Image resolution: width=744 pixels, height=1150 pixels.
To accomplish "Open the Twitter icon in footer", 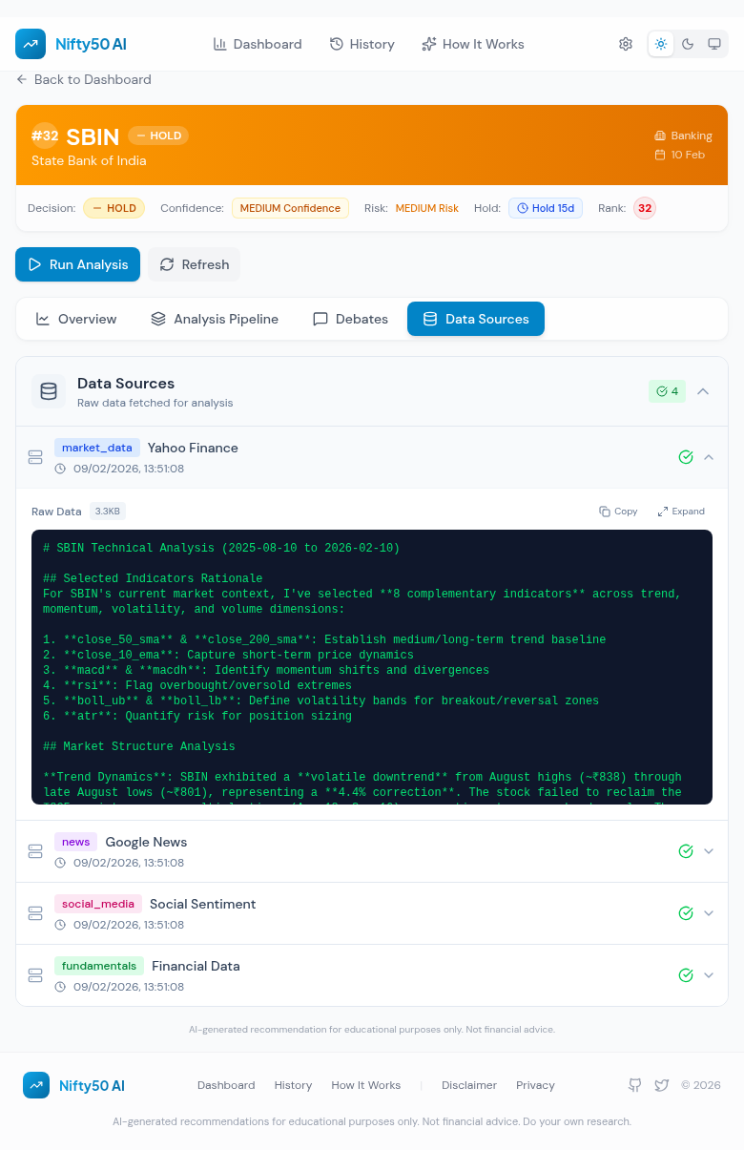I will click(662, 1085).
